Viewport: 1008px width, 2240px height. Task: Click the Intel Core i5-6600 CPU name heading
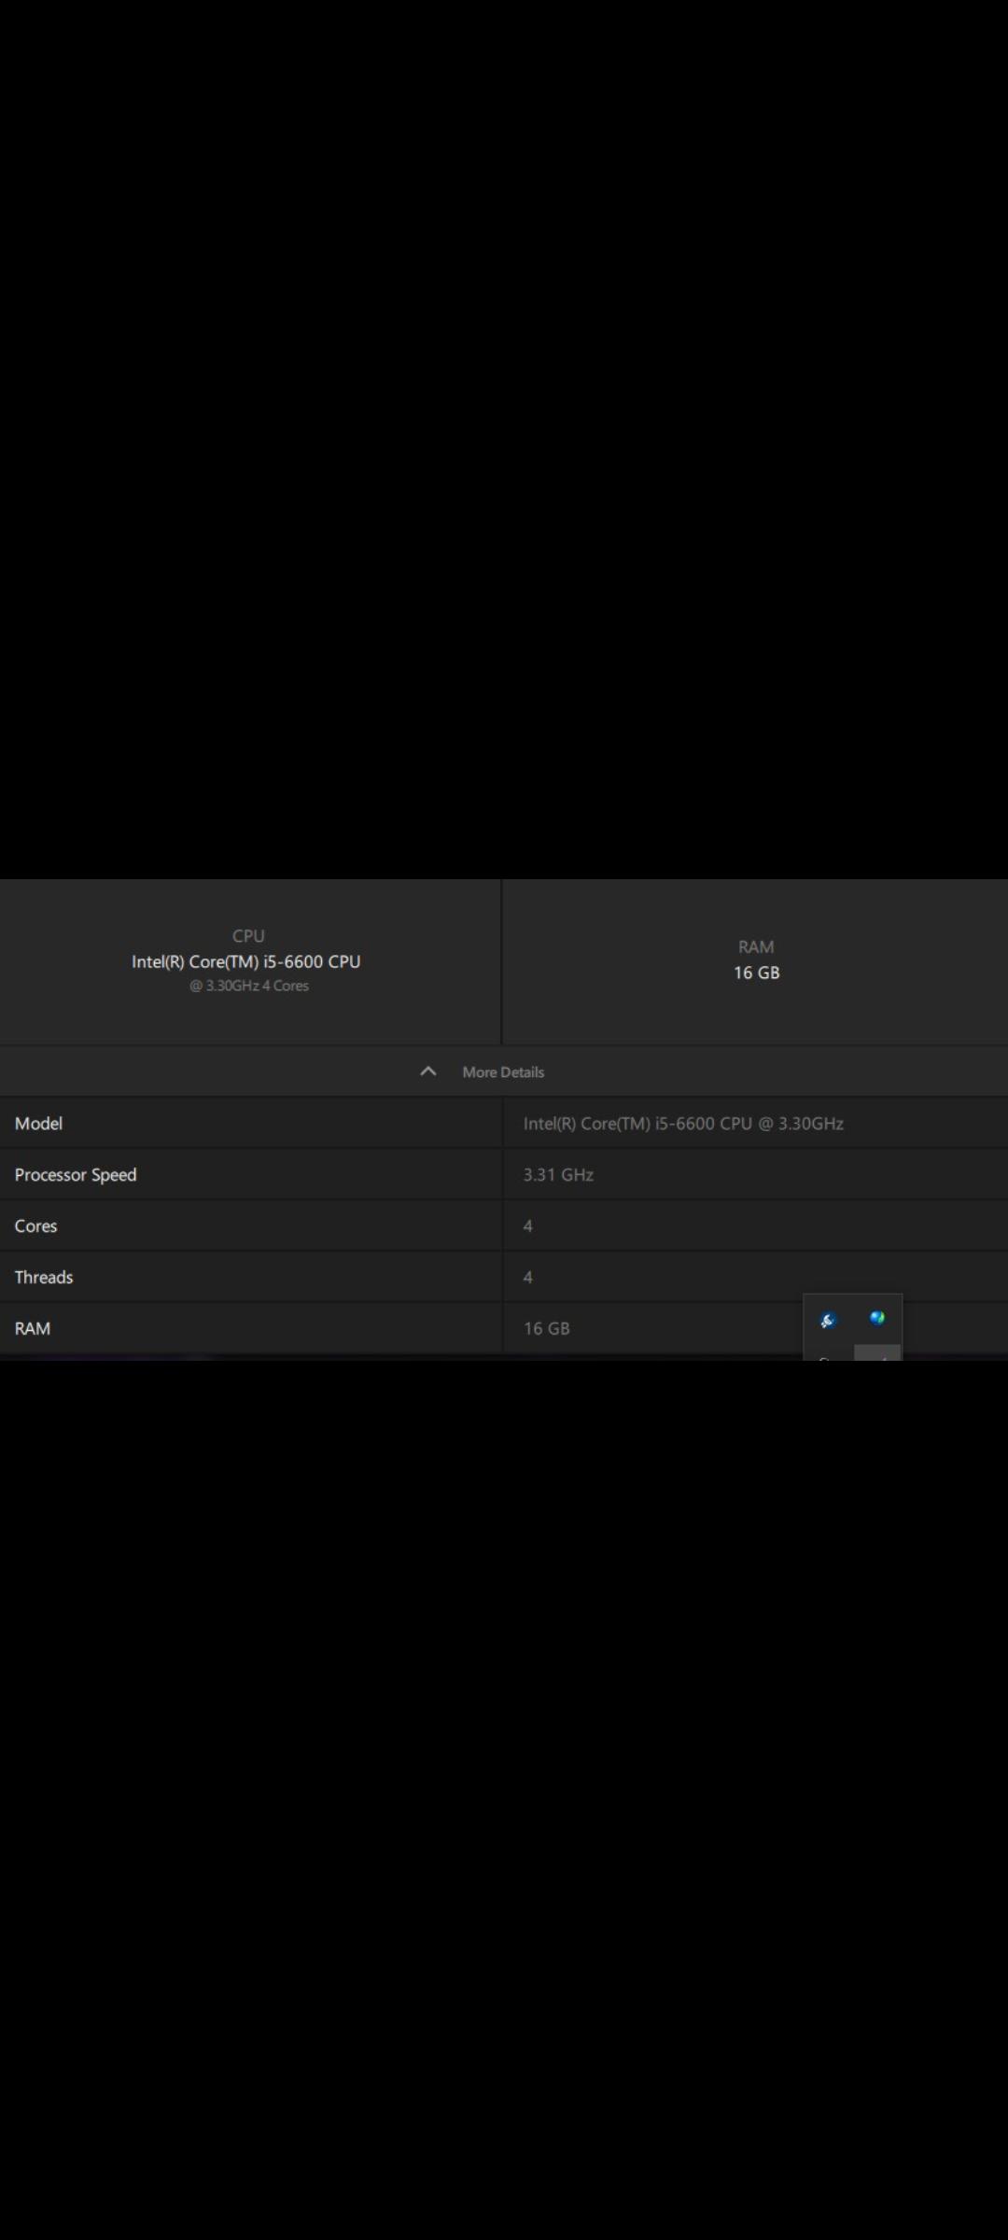(x=245, y=961)
